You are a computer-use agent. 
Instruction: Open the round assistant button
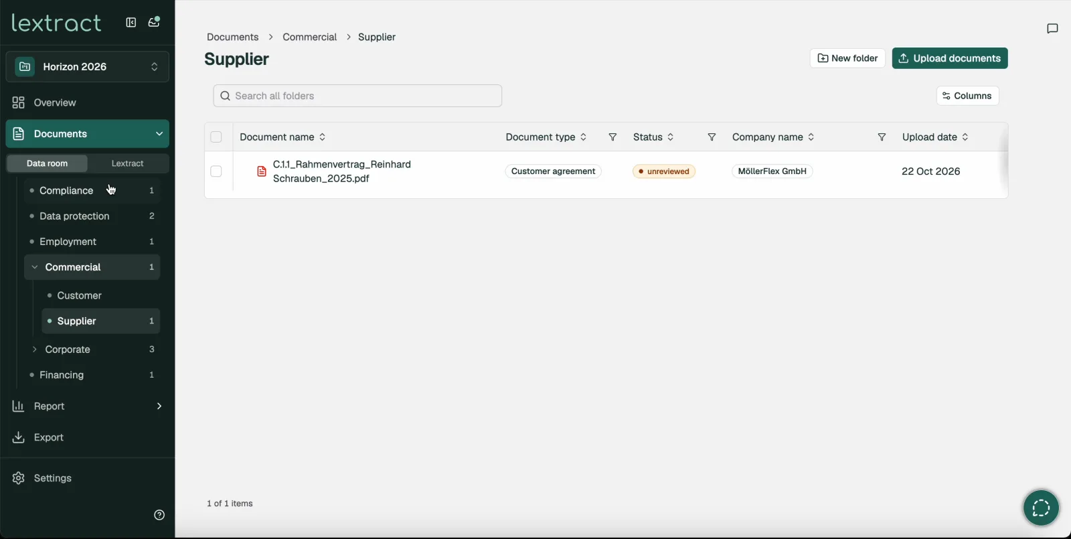pyautogui.click(x=1041, y=508)
